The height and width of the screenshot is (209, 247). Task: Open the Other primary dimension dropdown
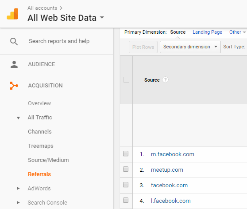pos(237,32)
